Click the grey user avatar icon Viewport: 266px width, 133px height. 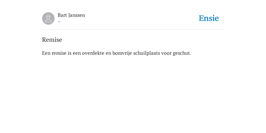tap(48, 18)
